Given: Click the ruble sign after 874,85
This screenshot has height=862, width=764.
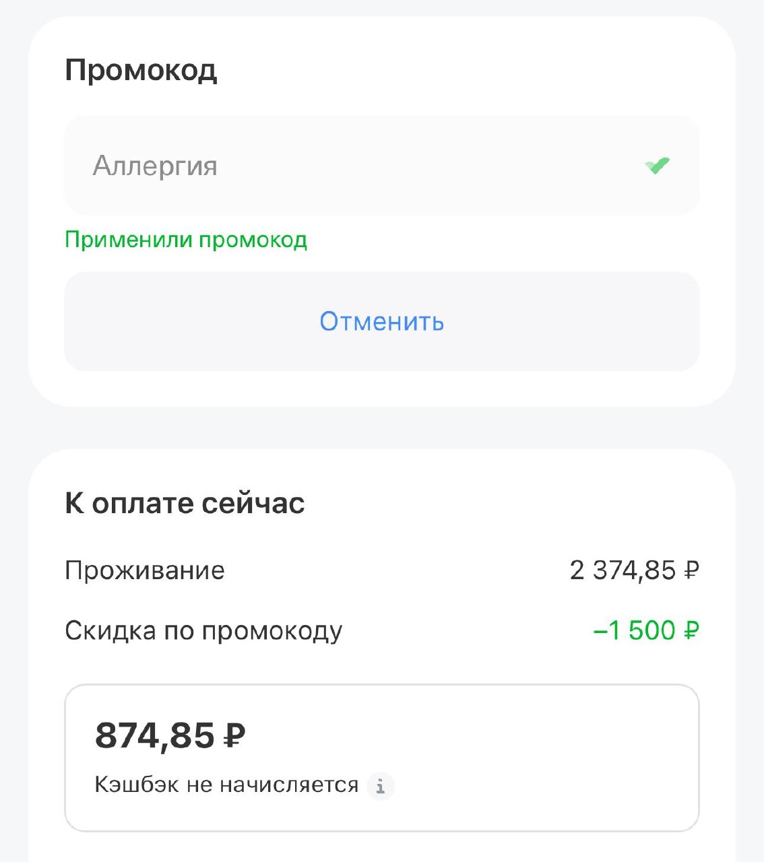Looking at the screenshot, I should point(233,735).
